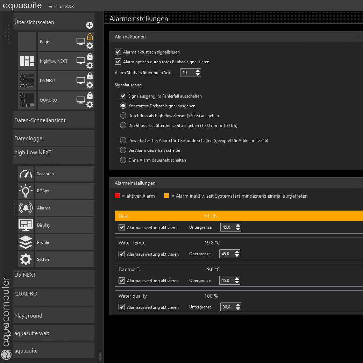Toggle lock icon for D5 NEXT overview
The image size is (363, 363).
coord(90,76)
